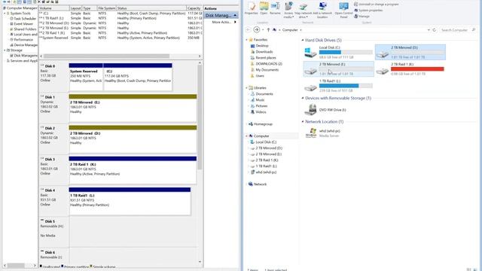Viewport: 482px width, 271px height.
Task: Click the Open ribbon icon in Explorer
Action: (x=264, y=8)
